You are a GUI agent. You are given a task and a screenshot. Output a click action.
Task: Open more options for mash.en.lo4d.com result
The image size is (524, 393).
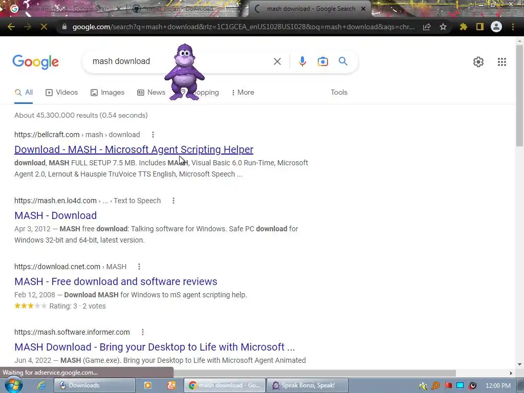(173, 201)
